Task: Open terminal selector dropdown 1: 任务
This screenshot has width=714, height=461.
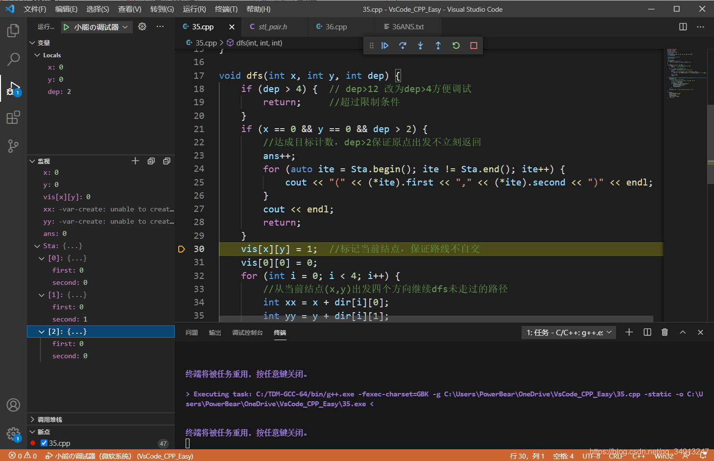Action: pyautogui.click(x=569, y=332)
